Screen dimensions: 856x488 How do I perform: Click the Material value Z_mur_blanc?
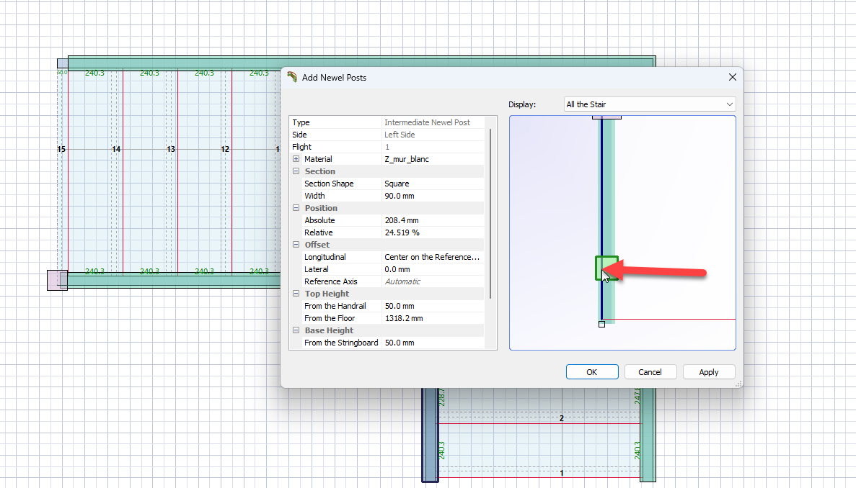point(433,159)
